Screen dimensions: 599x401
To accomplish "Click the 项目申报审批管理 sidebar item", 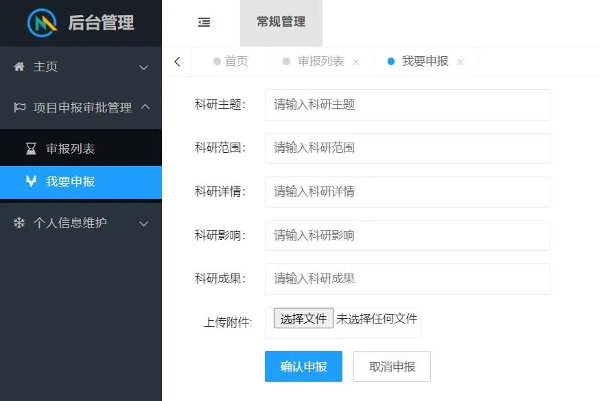I will tap(81, 108).
